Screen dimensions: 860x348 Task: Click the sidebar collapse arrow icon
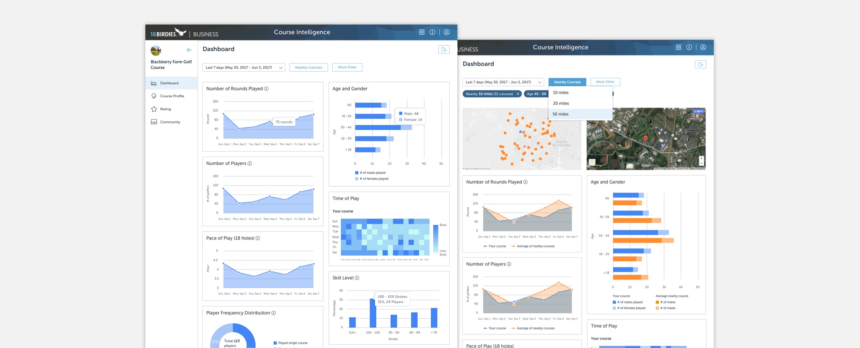(189, 50)
